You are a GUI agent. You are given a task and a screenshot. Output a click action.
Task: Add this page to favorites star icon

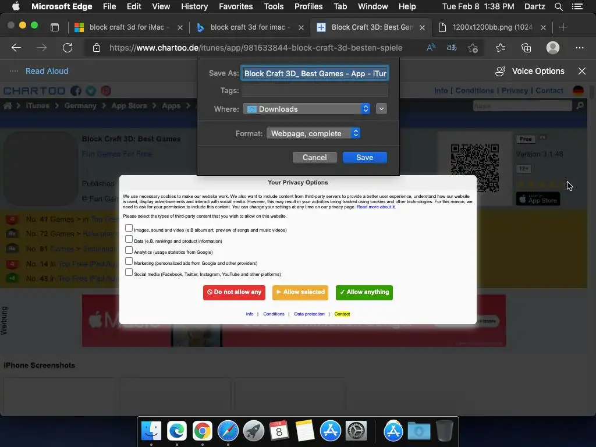click(x=473, y=48)
